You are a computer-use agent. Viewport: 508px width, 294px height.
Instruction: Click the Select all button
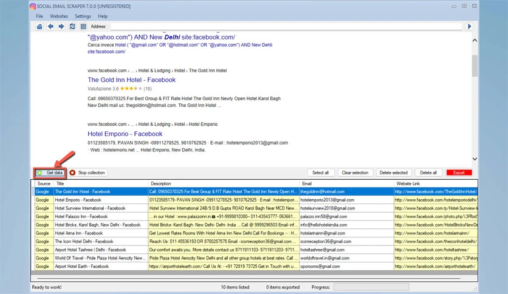[320, 173]
